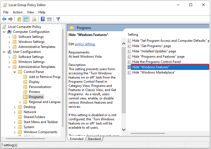Expand the Network tree node
211x149 pixels.
click(x=14, y=112)
